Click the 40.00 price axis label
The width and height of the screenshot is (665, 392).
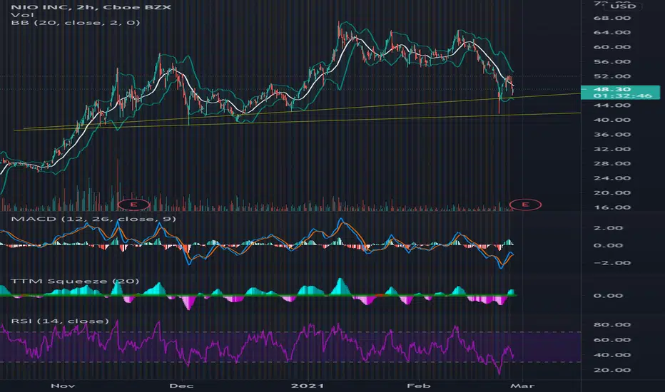pos(612,120)
